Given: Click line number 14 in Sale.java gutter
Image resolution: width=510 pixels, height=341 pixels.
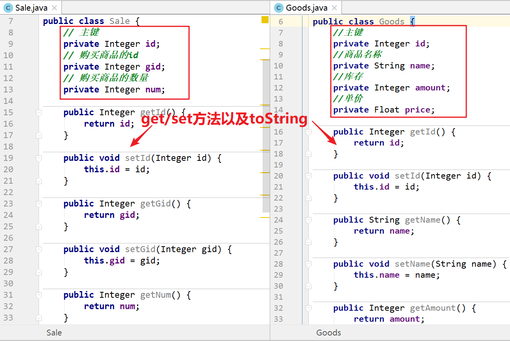Looking at the screenshot, I should tap(8, 101).
